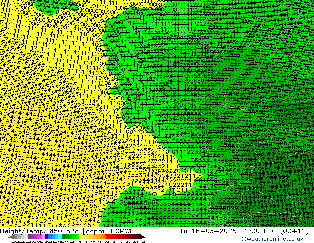314x243 pixels.
Task: Click the date 'Tu 18-03-2025'
Action: pyautogui.click(x=208, y=231)
